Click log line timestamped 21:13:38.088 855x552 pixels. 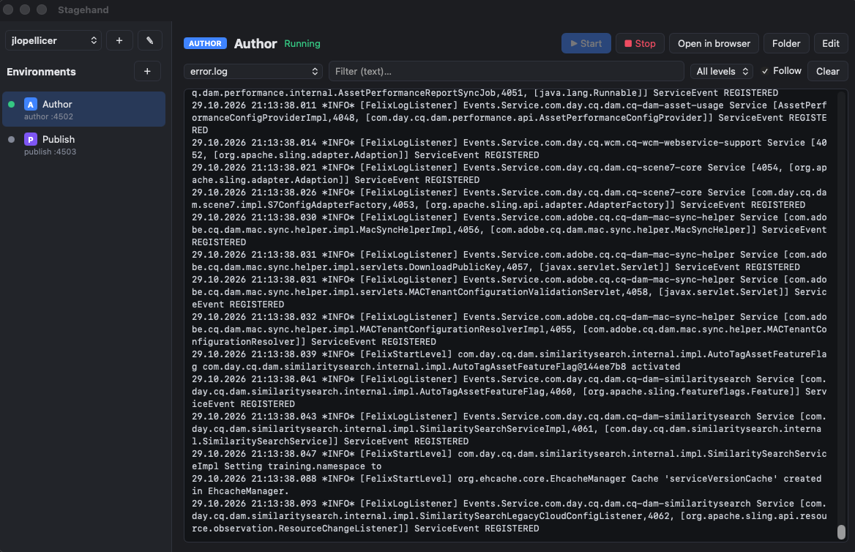click(x=509, y=485)
